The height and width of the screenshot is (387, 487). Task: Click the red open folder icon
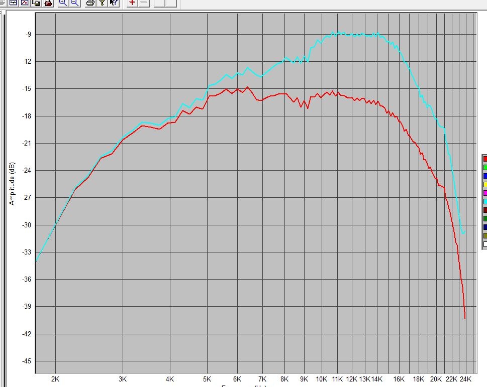tap(48, 3)
